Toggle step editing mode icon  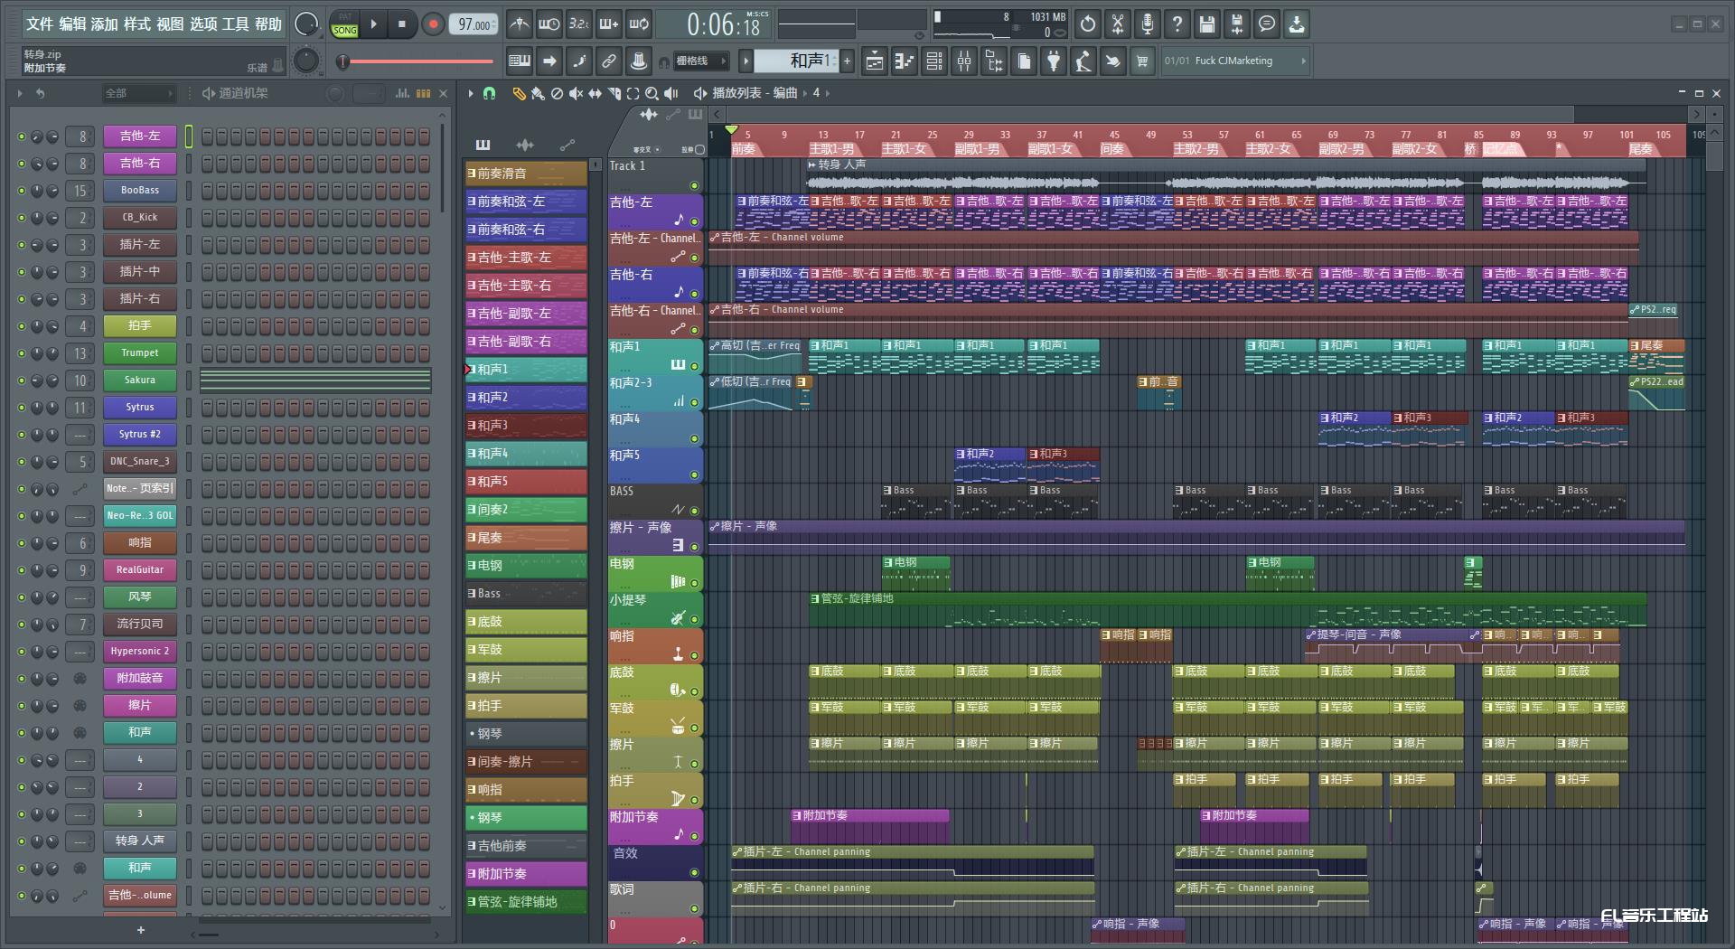click(x=579, y=61)
